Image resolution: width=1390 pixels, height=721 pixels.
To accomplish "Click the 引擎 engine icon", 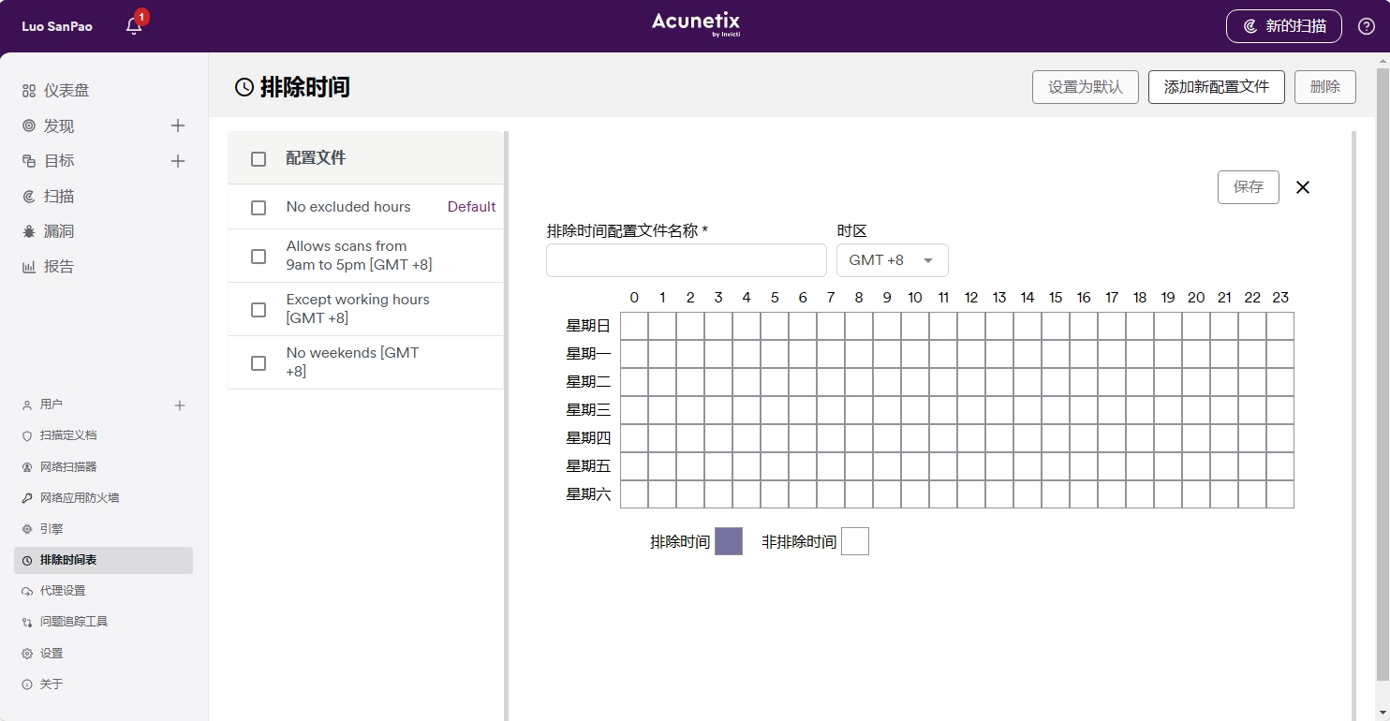I will click(27, 529).
